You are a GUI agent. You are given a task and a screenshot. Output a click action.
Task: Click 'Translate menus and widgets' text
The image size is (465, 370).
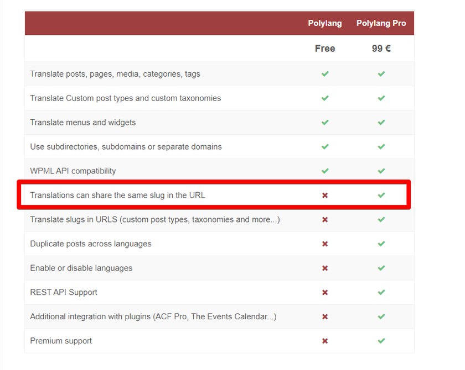[x=82, y=123]
